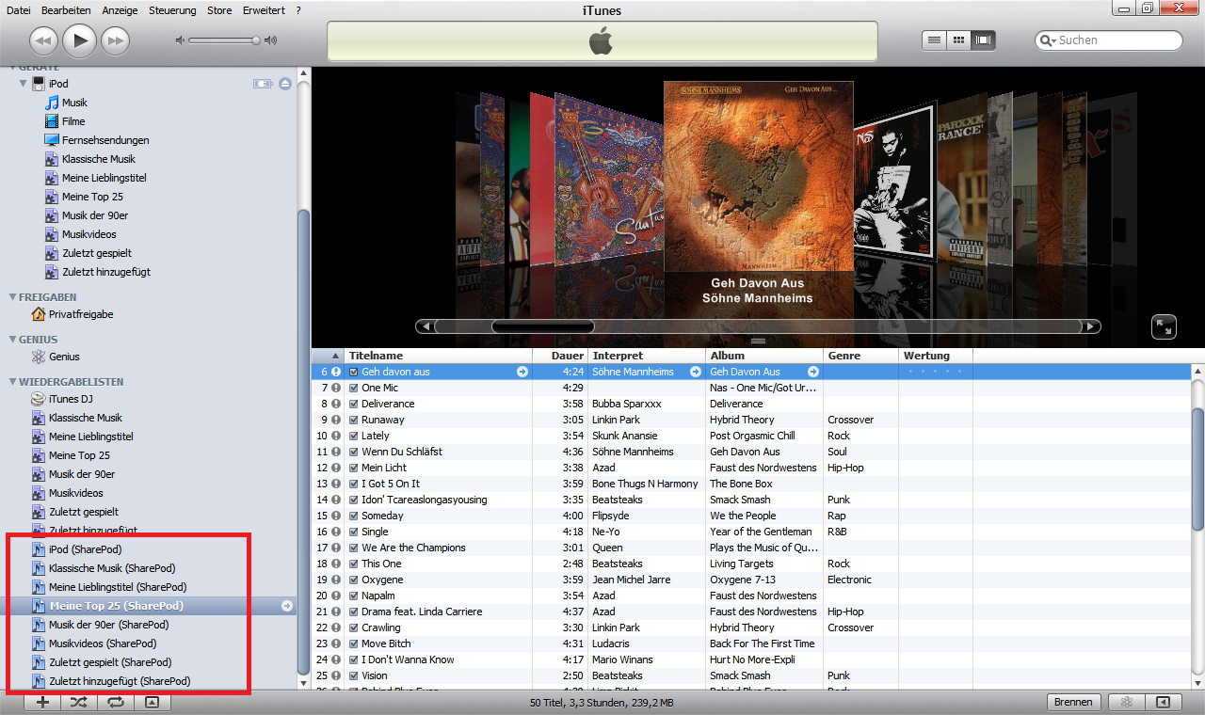1205x715 pixels.
Task: Toggle repeat mode
Action: coord(115,702)
